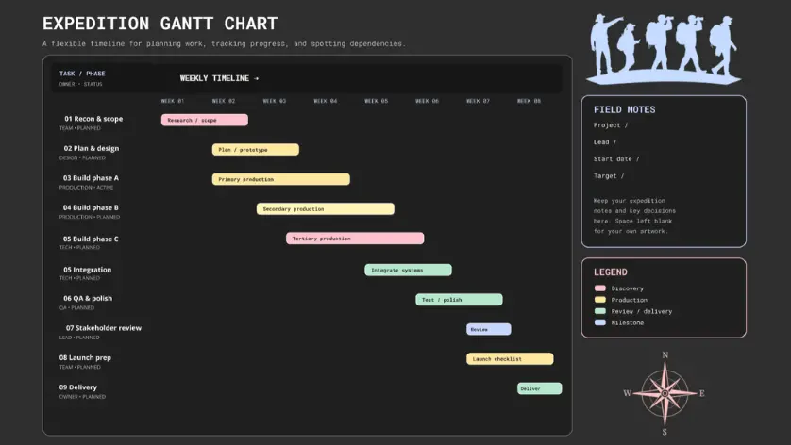Screen dimensions: 791x445
Task: Click the WEEK 07 column header
Action: 478,101
